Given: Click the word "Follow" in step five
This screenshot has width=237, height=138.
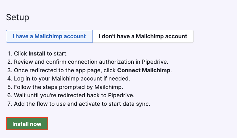Looking at the screenshot, I should coord(22,87).
